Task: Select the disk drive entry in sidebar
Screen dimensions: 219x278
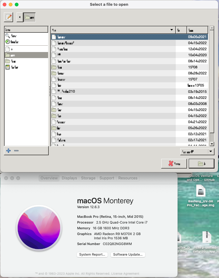Action: (26, 67)
